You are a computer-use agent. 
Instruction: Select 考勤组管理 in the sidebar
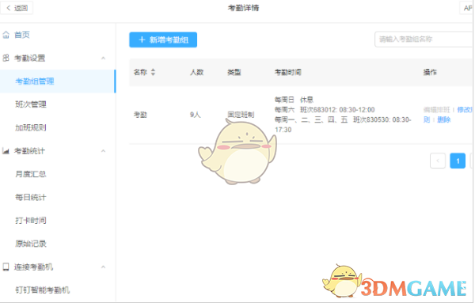pyautogui.click(x=58, y=81)
